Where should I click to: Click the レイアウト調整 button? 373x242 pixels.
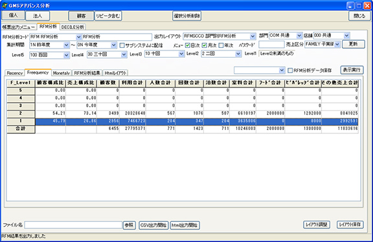[x=317, y=225]
